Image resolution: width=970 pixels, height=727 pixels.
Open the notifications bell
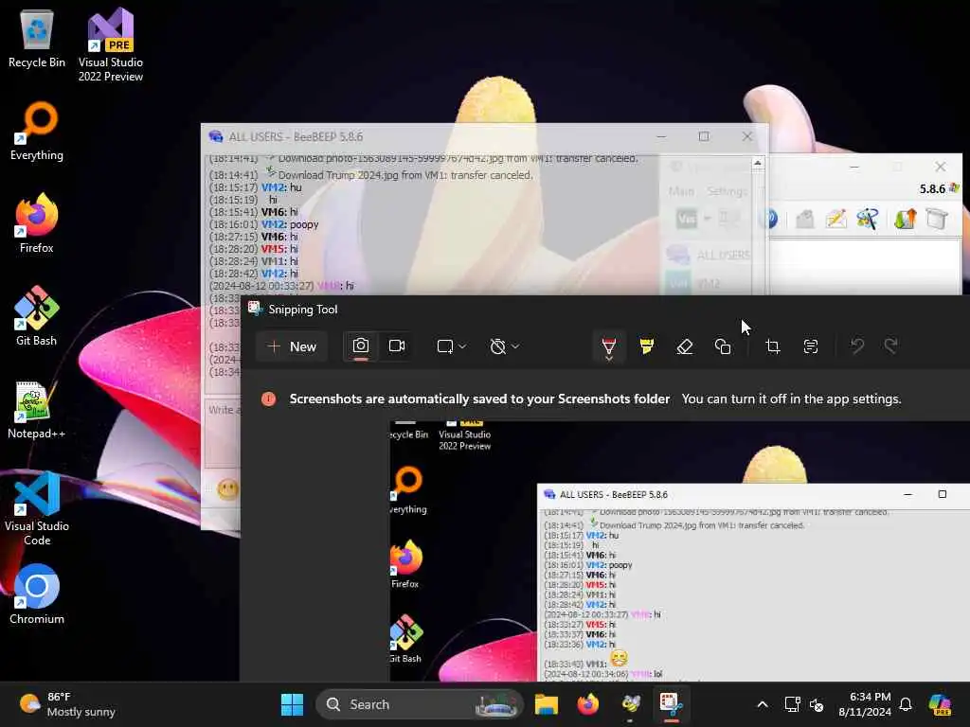pyautogui.click(x=906, y=704)
